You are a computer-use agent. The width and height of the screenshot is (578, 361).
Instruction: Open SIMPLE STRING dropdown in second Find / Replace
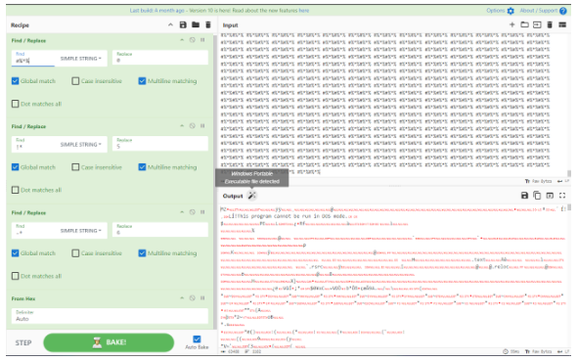[x=81, y=144]
